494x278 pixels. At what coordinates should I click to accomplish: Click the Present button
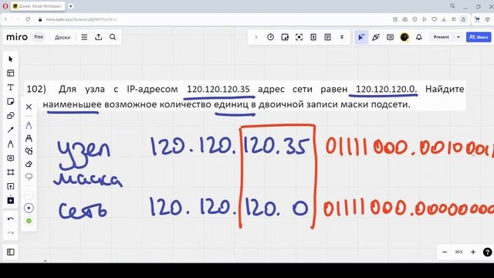click(441, 37)
